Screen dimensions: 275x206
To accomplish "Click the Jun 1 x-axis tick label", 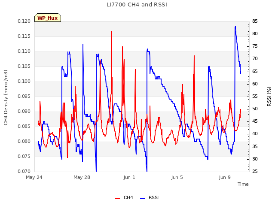I will tap(129, 177).
